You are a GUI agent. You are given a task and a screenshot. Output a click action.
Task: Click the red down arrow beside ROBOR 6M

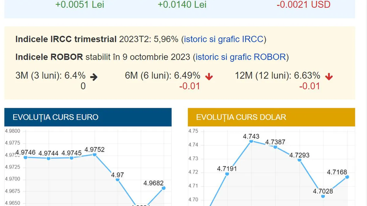209,77
